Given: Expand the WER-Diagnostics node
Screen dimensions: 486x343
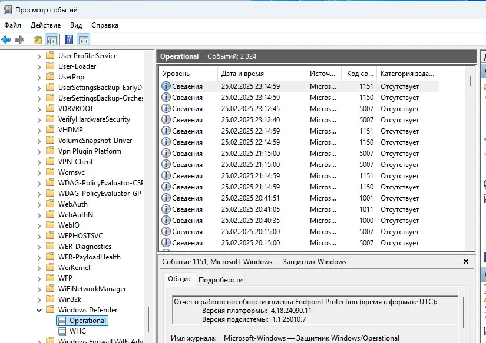Looking at the screenshot, I should pyautogui.click(x=39, y=247).
